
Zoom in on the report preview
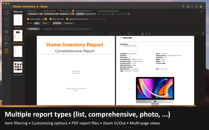[x=111, y=34]
